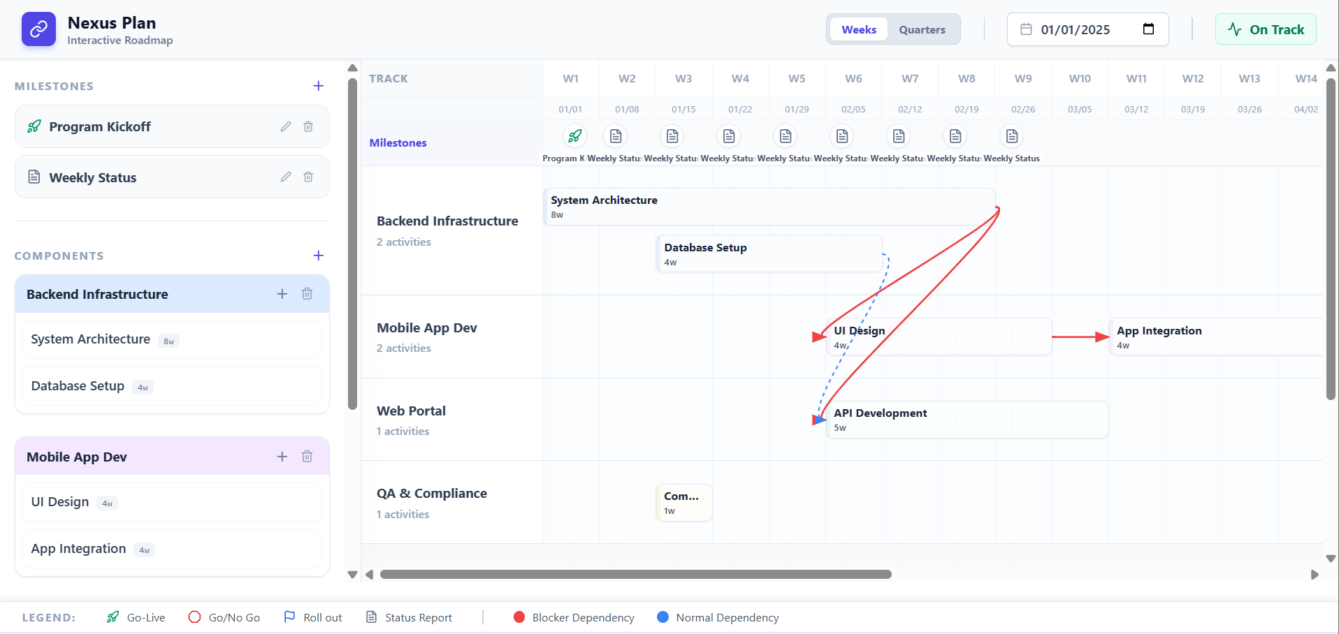1339x634 pixels.
Task: Switch the timeline to Quarters view
Action: click(x=922, y=29)
